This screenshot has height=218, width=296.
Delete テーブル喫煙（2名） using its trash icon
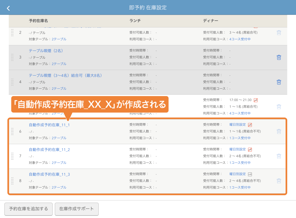pyautogui.click(x=279, y=57)
